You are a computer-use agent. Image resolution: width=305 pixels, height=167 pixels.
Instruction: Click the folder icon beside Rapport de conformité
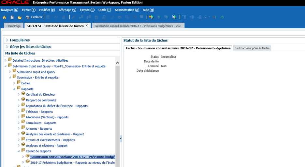[x=23, y=100]
